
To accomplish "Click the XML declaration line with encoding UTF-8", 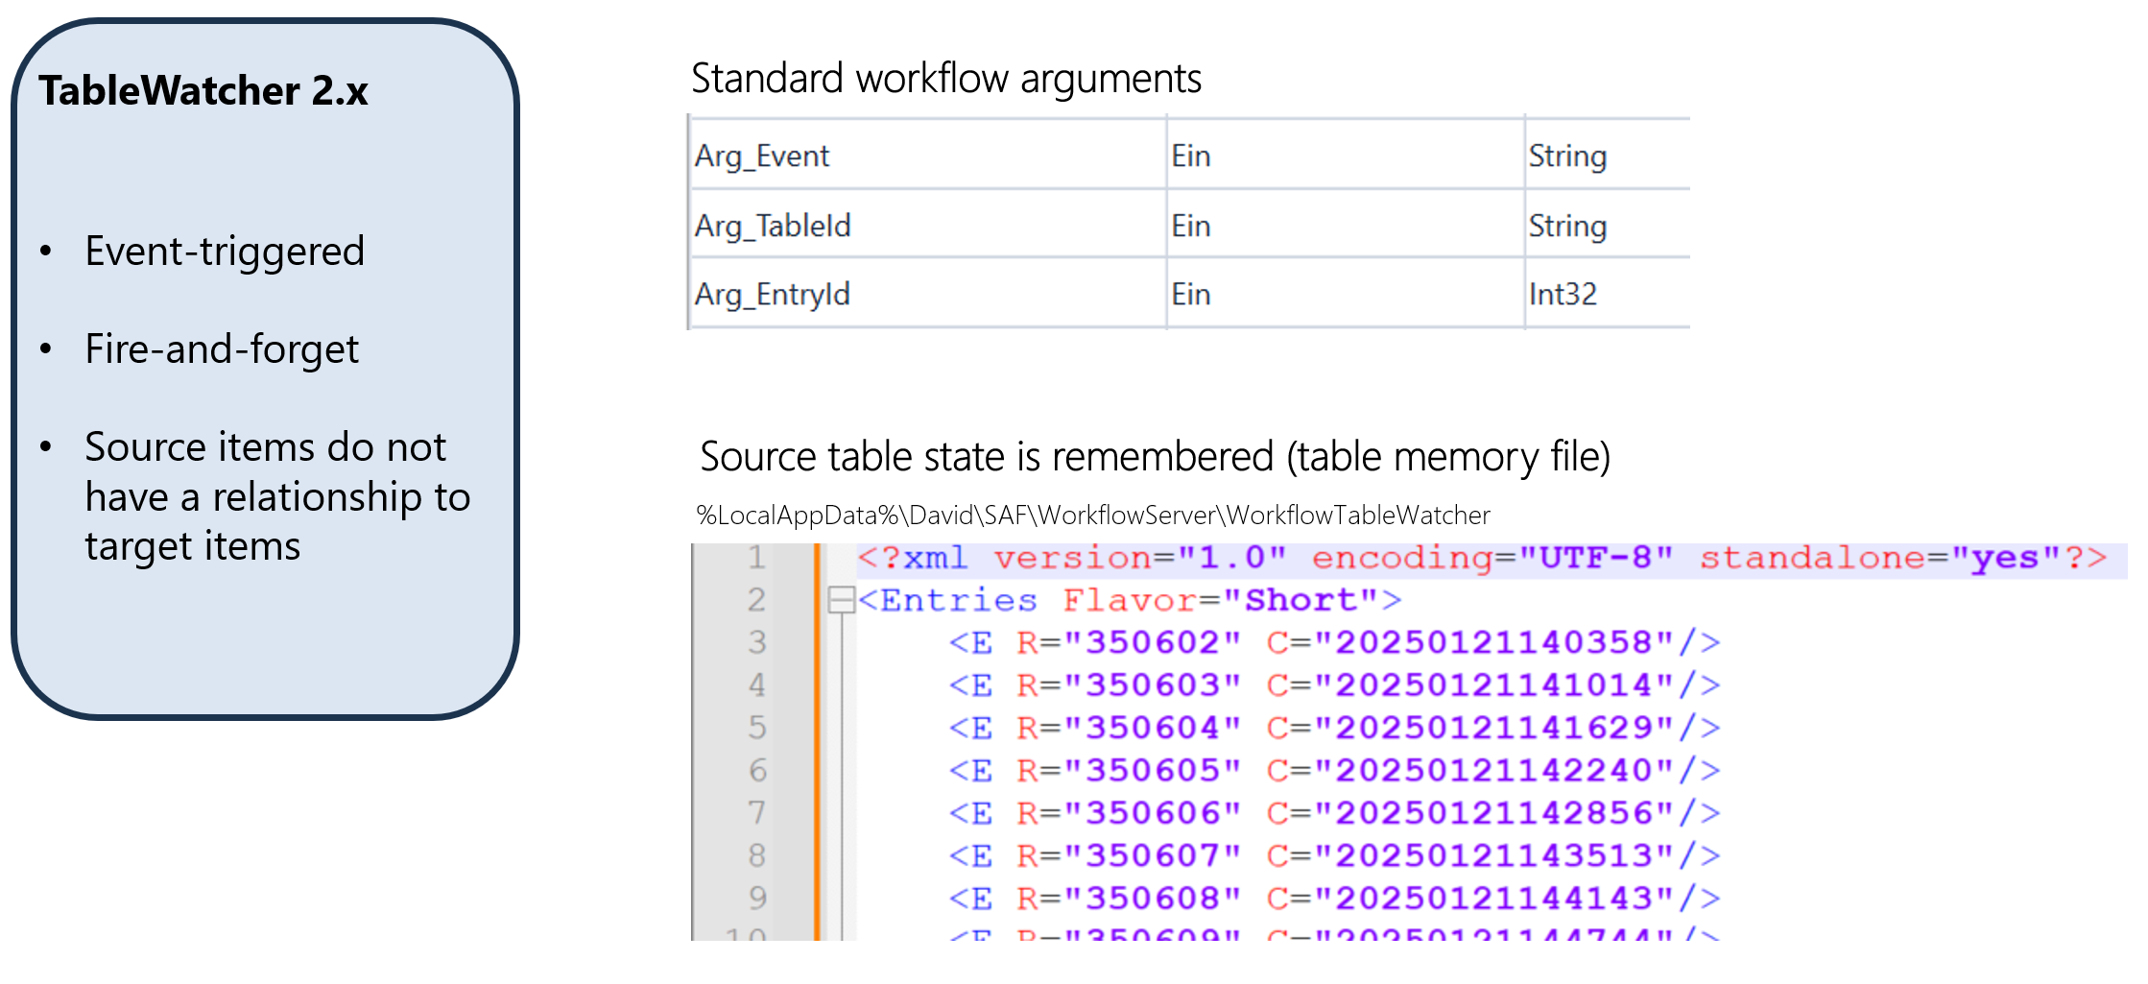I will coord(1481,558).
